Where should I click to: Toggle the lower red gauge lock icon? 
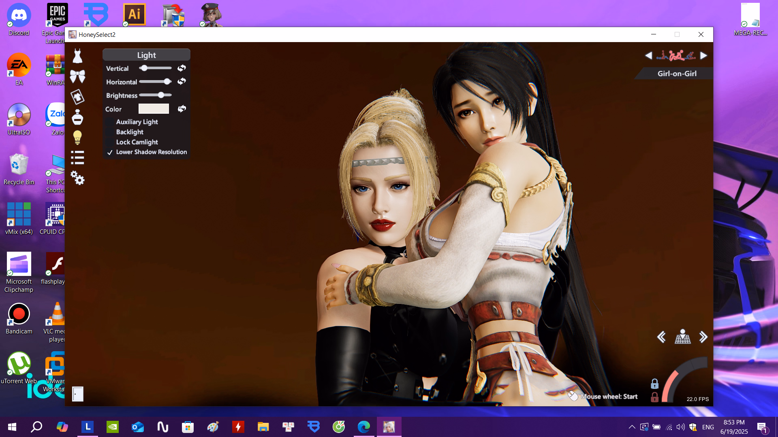click(x=654, y=397)
